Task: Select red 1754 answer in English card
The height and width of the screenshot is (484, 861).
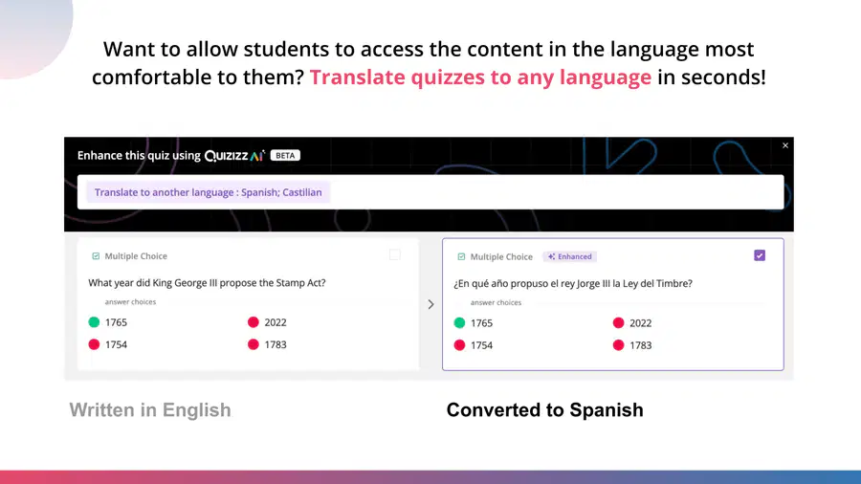Action: coord(107,344)
